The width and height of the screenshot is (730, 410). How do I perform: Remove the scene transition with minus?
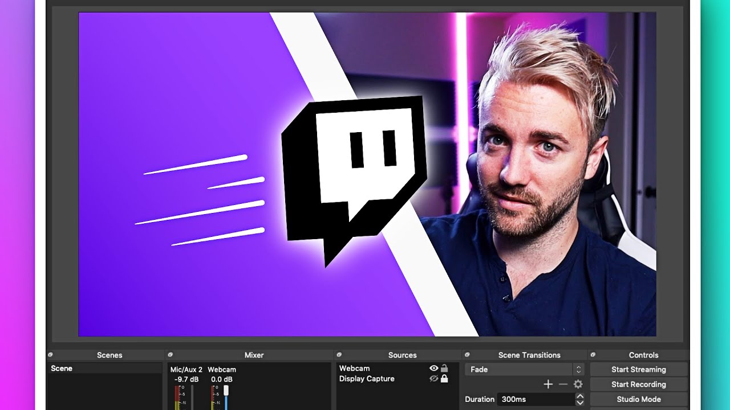(x=563, y=384)
